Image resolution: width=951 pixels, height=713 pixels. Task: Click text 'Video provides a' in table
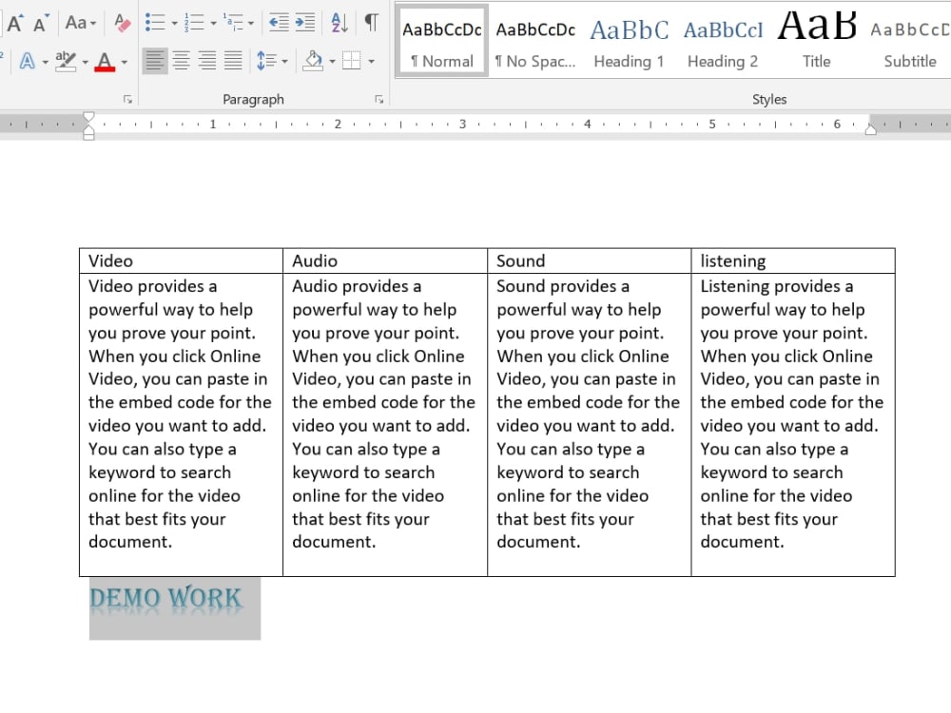153,286
